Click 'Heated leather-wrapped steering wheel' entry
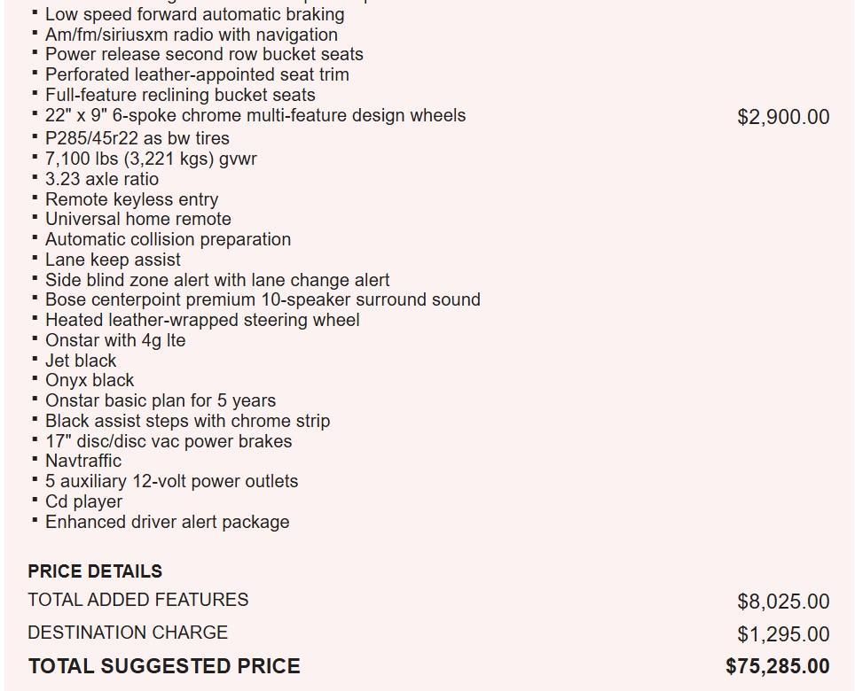 [x=202, y=320]
